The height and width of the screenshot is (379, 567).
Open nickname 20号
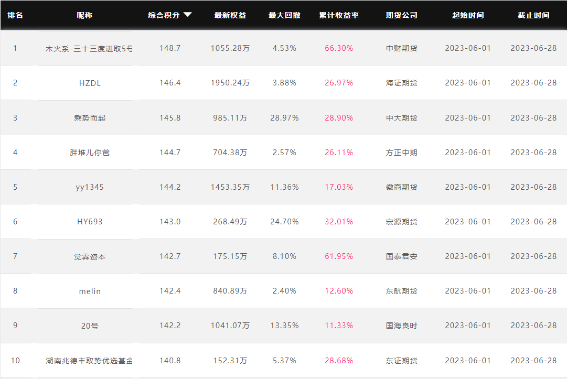pos(90,326)
